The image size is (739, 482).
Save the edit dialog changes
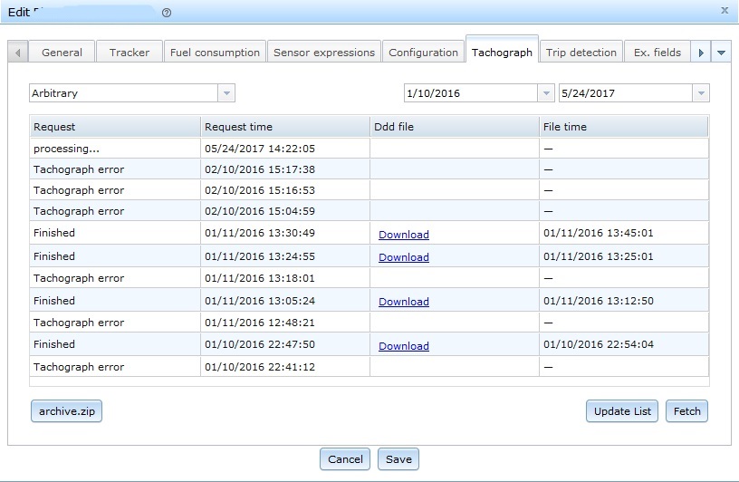point(398,458)
